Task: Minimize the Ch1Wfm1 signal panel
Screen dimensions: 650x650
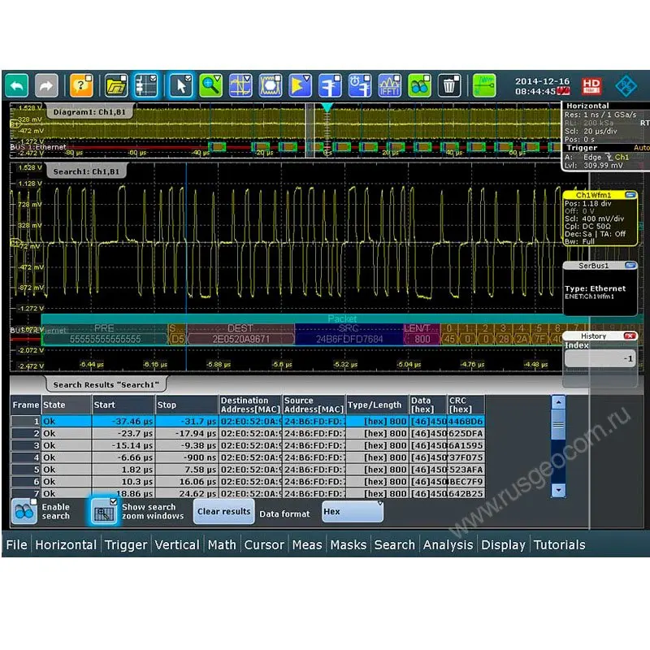Action: pos(630,196)
